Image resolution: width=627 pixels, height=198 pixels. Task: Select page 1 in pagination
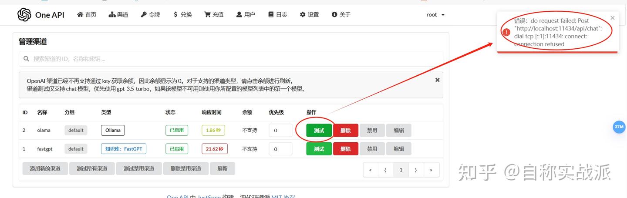pos(401,170)
